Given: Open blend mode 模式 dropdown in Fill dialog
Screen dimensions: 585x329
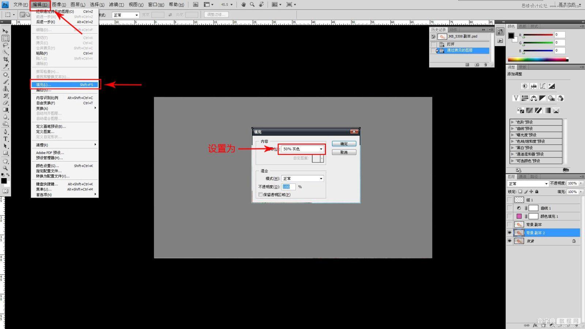Looking at the screenshot, I should (x=302, y=178).
